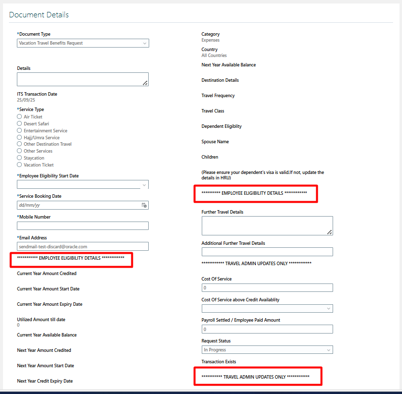Select the Other Services radio button

19,151
